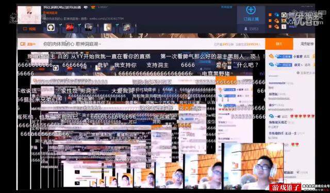Click the 游戏锥子 red logo banner

coord(285,187)
